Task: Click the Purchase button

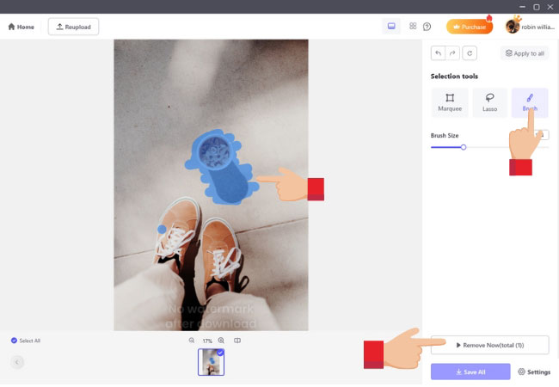Action: tap(469, 27)
